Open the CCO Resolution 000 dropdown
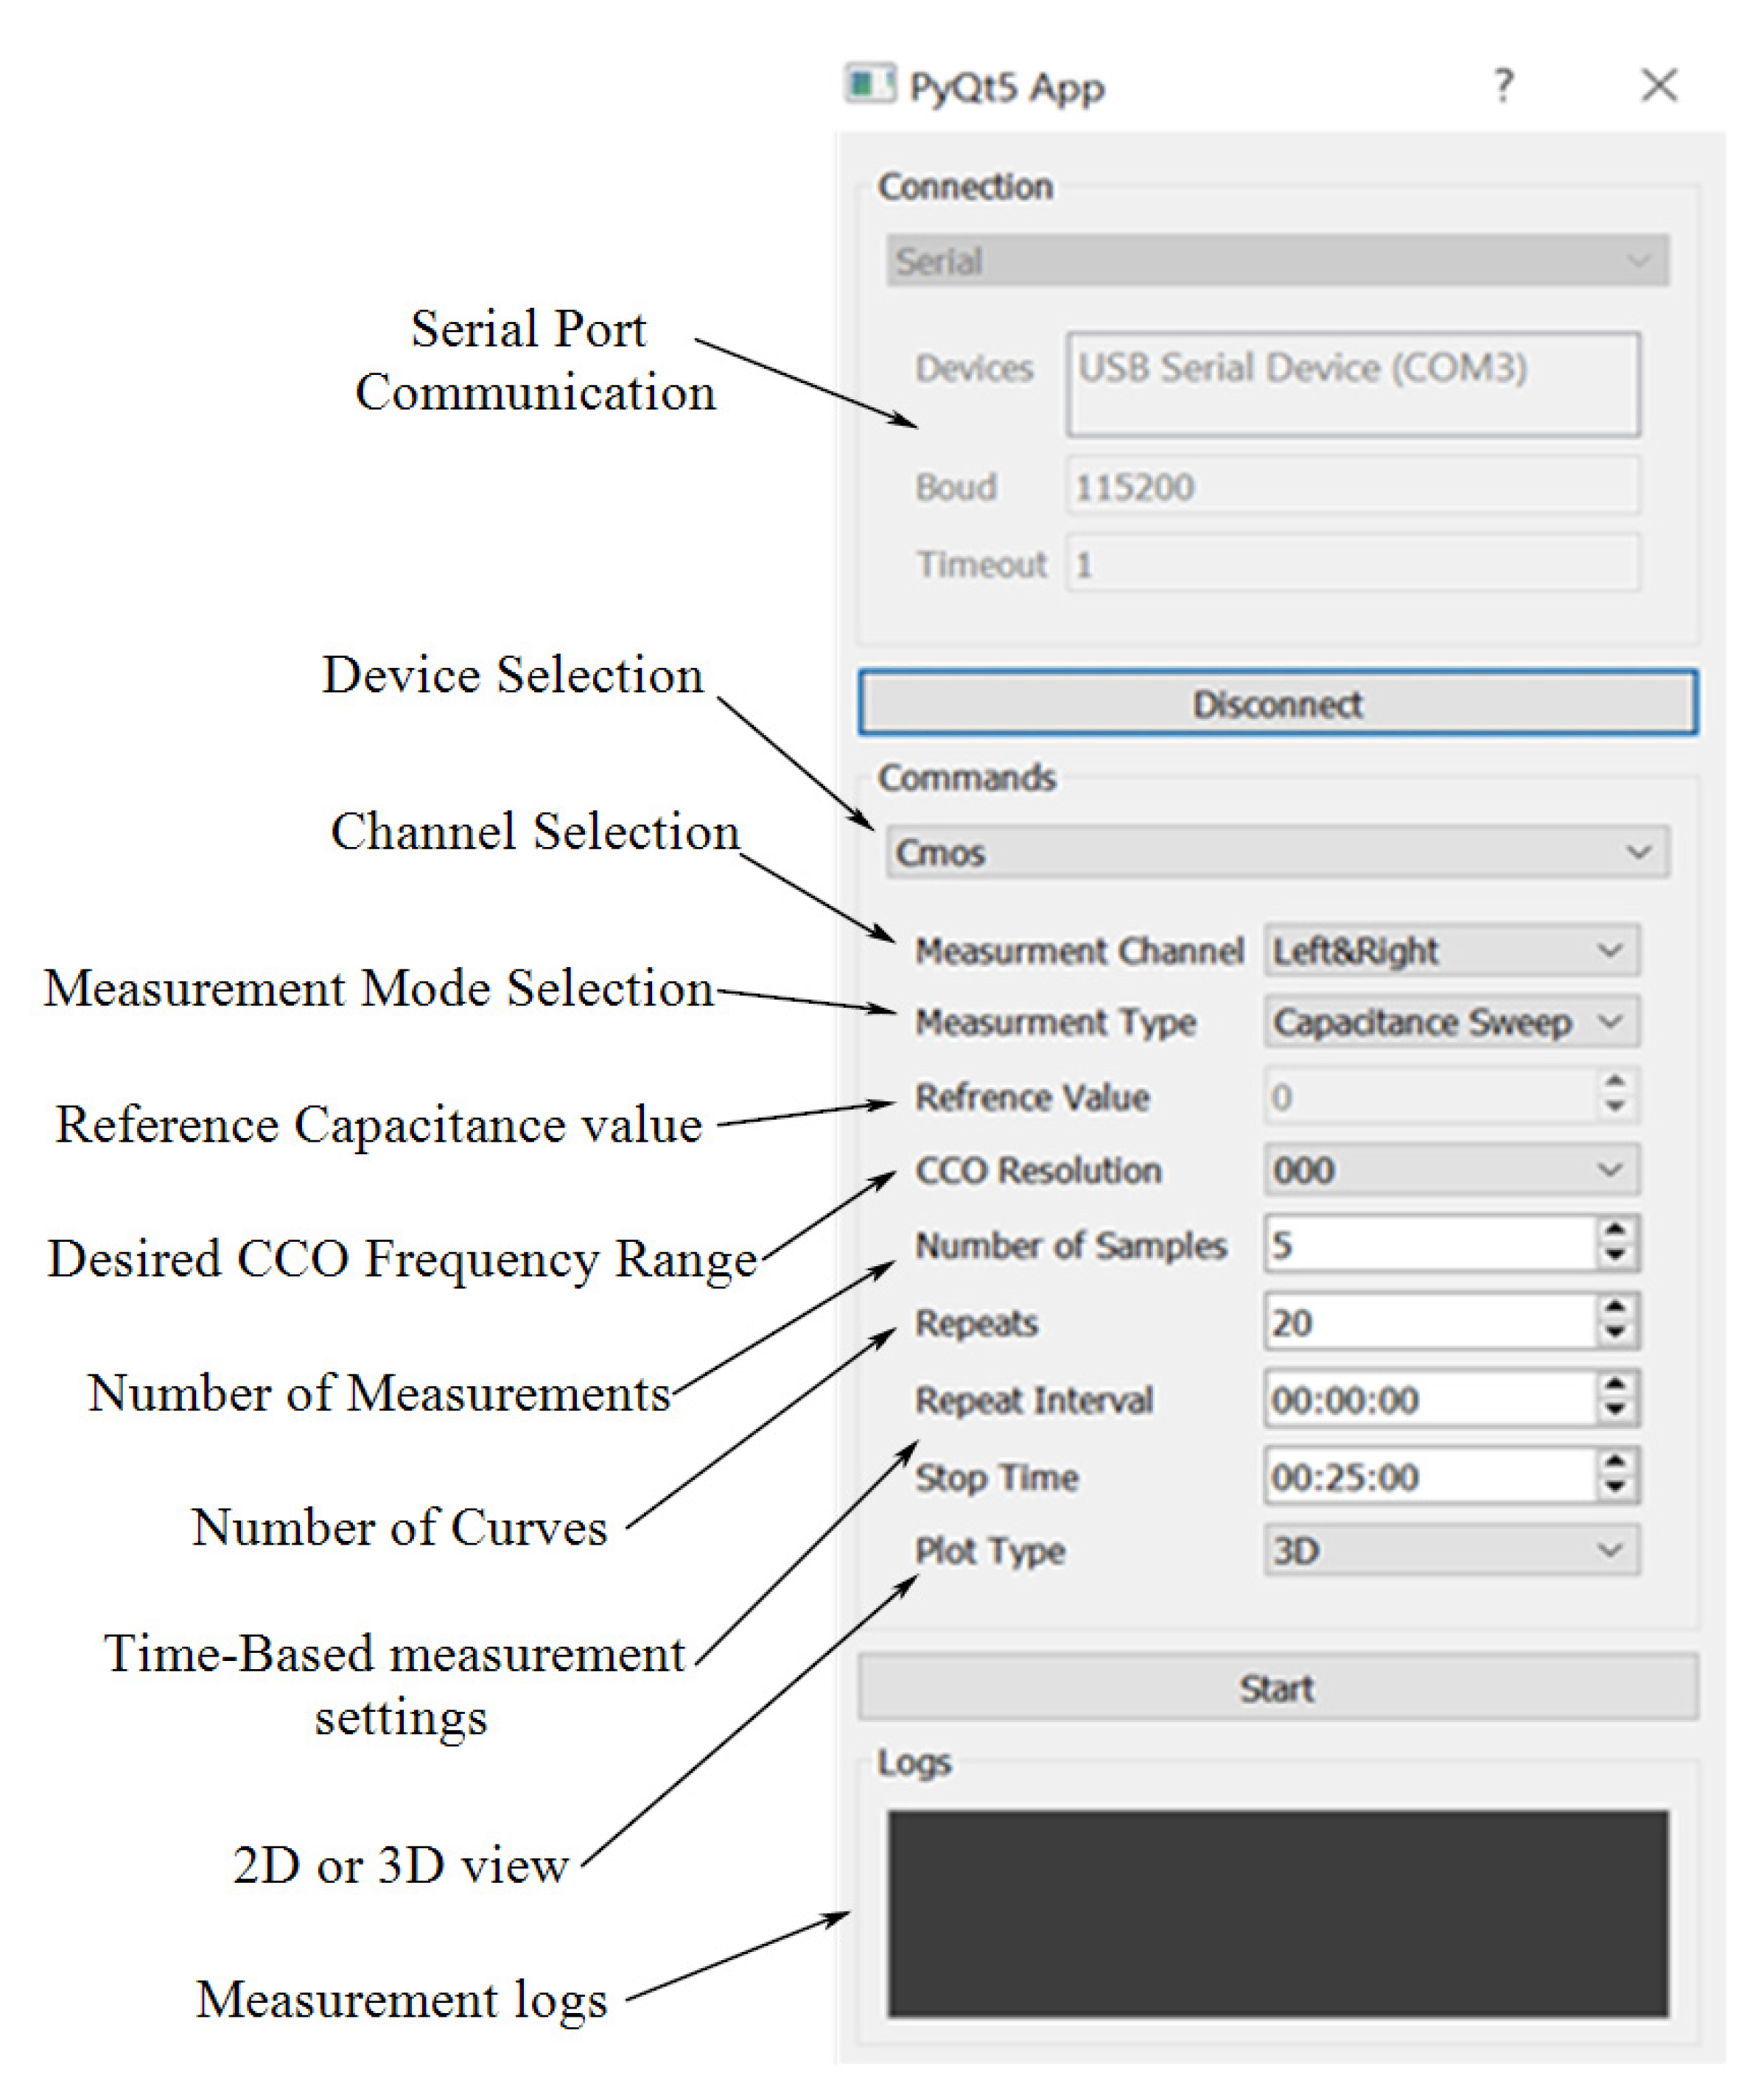 pos(1451,1169)
